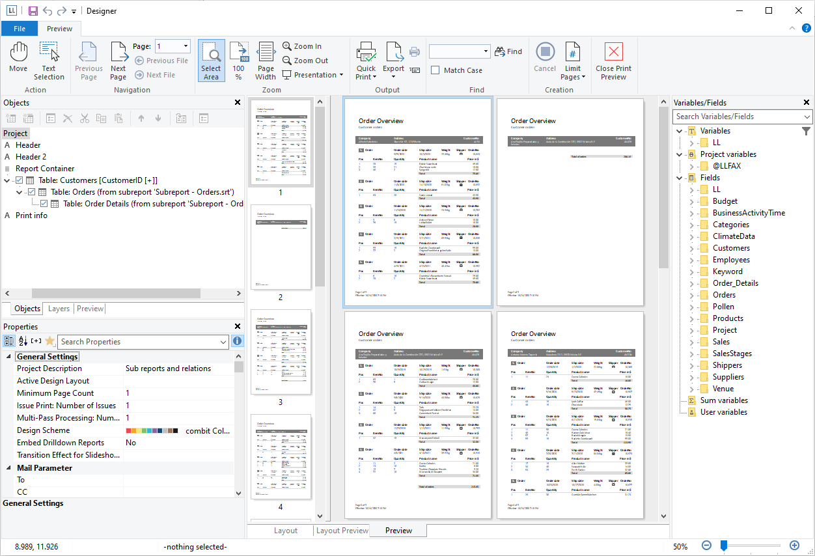Image resolution: width=815 pixels, height=556 pixels.
Task: Close Print Preview
Action: [x=613, y=61]
